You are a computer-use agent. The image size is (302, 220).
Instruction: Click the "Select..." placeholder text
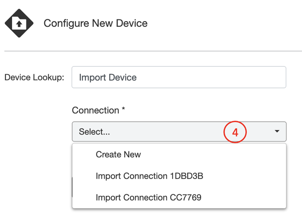tap(94, 132)
